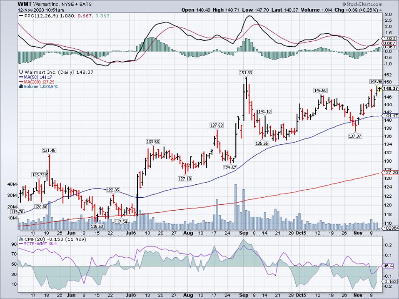Click the 146.60 price annotation
This screenshot has height=299, width=399.
click(320, 90)
